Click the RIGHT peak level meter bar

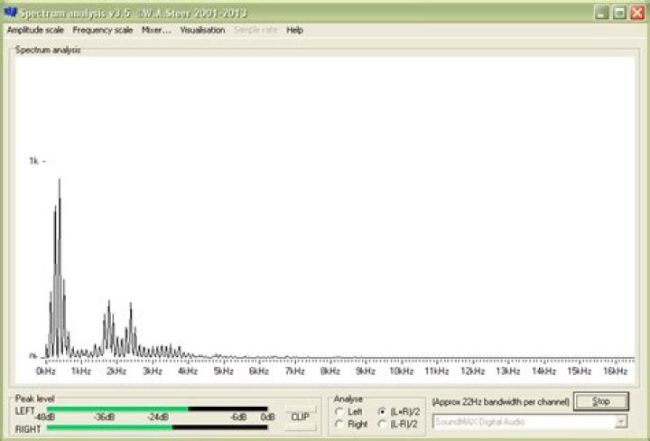click(x=157, y=427)
